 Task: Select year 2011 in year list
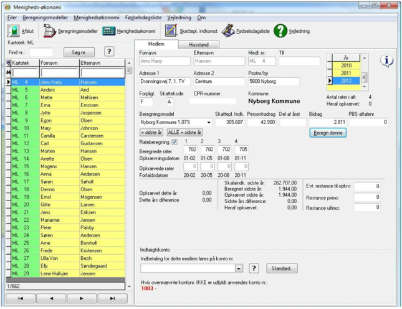pos(346,74)
